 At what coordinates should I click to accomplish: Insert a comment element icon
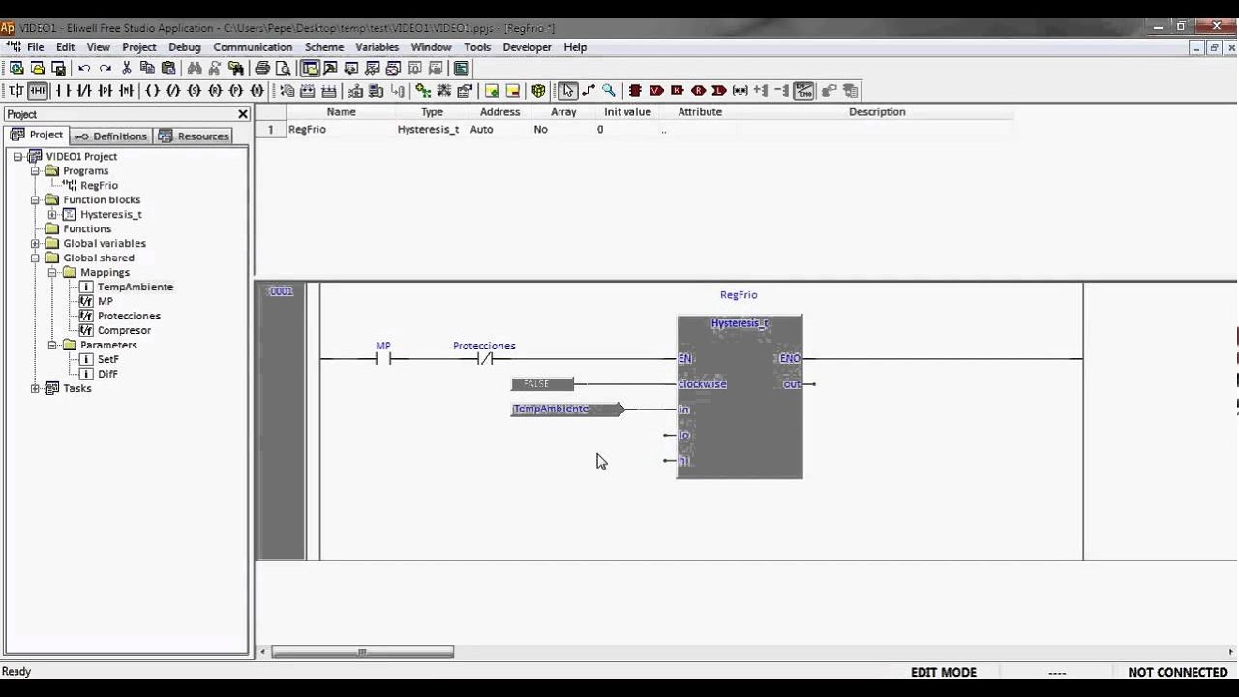[x=740, y=90]
